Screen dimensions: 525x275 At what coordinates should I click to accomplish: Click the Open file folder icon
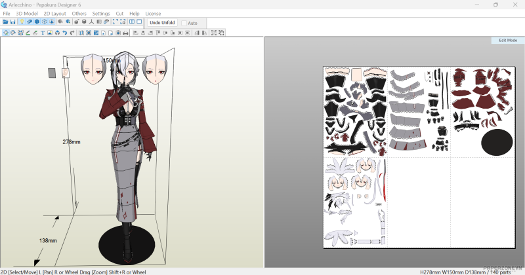click(5, 22)
